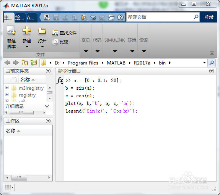The image size is (220, 195).
Task: Click R2017a in the path bar
Action: (142, 63)
